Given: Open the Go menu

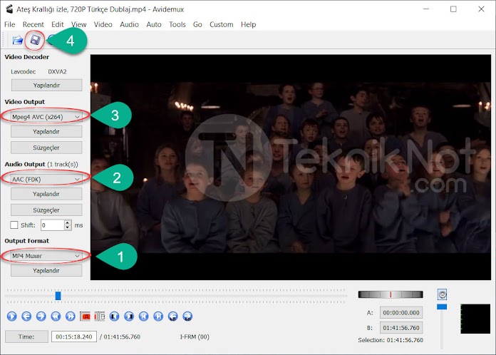Looking at the screenshot, I should (197, 24).
